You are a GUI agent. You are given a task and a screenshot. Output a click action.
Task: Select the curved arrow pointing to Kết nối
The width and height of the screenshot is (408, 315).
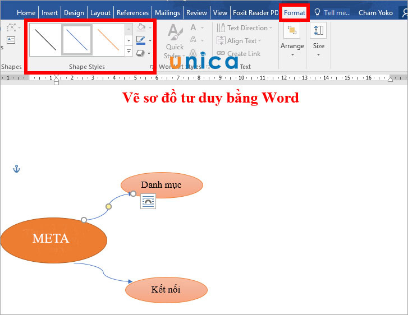[x=103, y=272]
